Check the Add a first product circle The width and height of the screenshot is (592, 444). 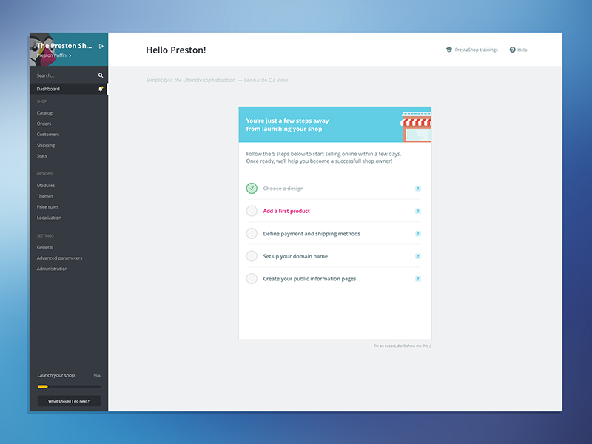(x=252, y=211)
